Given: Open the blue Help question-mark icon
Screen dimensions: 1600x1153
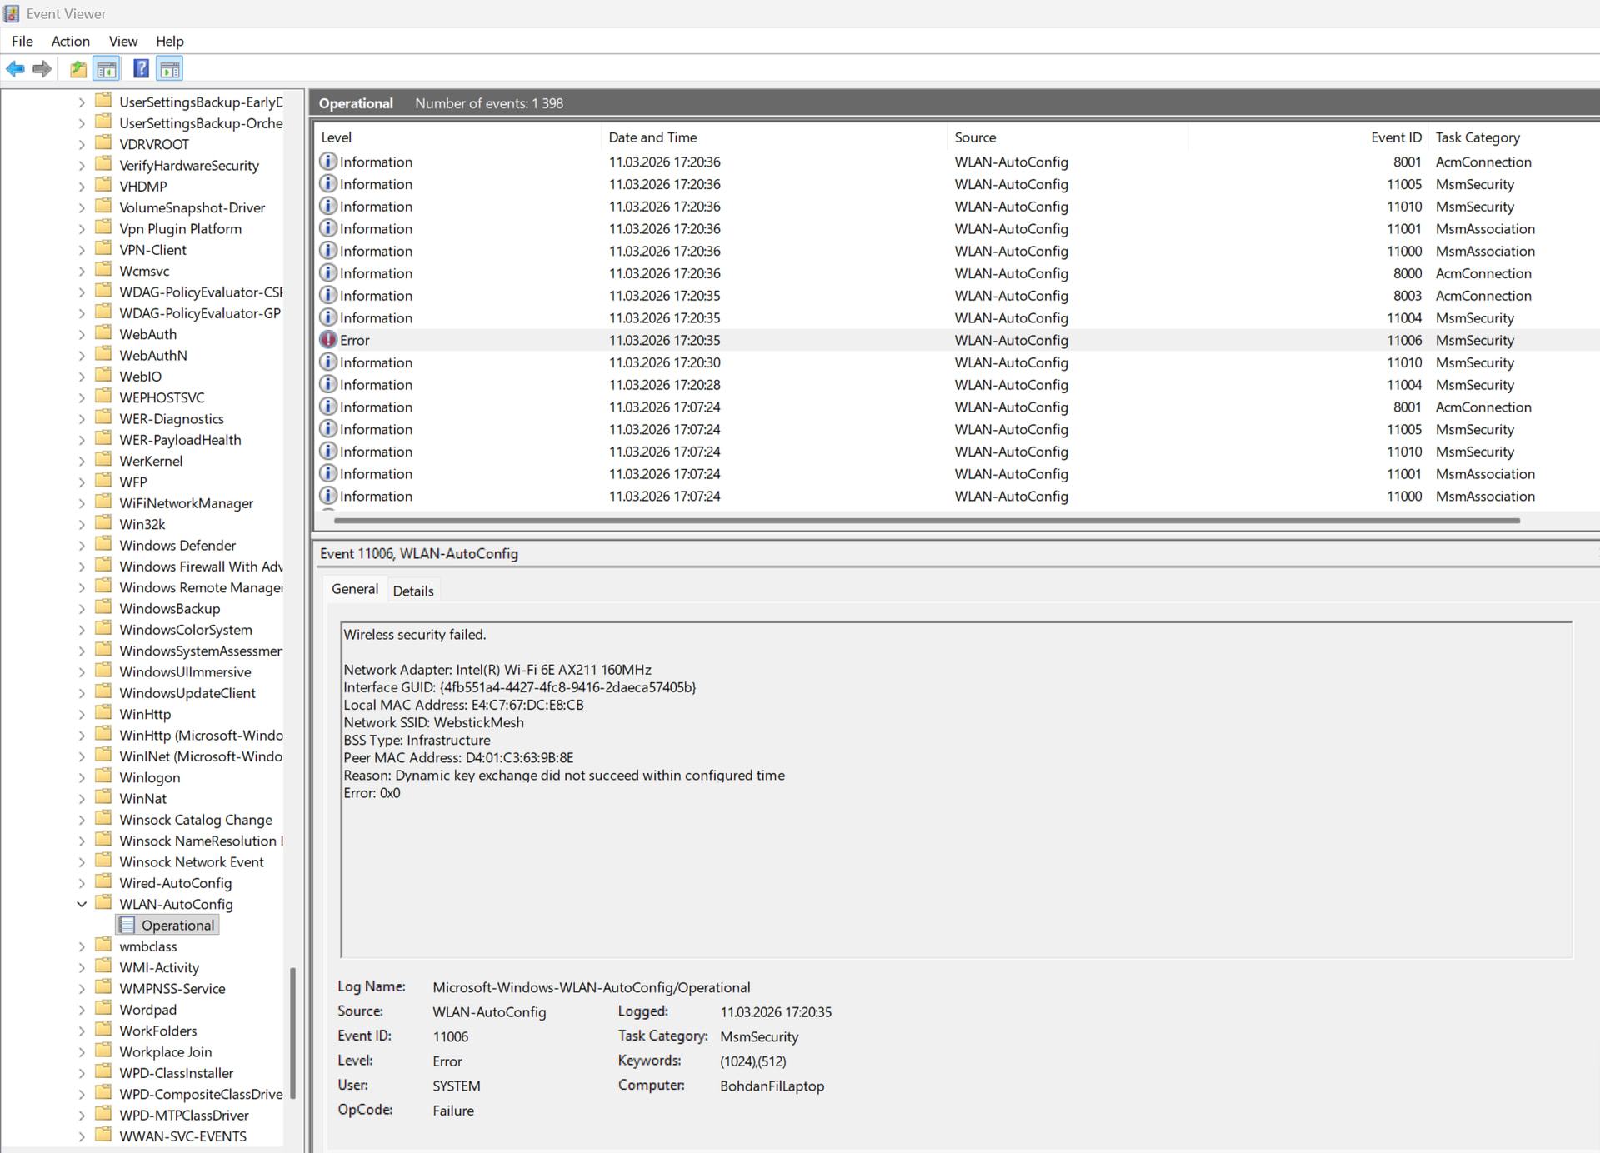Looking at the screenshot, I should tap(141, 69).
